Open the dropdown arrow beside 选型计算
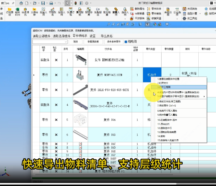The image size is (216, 186). click(x=200, y=13)
